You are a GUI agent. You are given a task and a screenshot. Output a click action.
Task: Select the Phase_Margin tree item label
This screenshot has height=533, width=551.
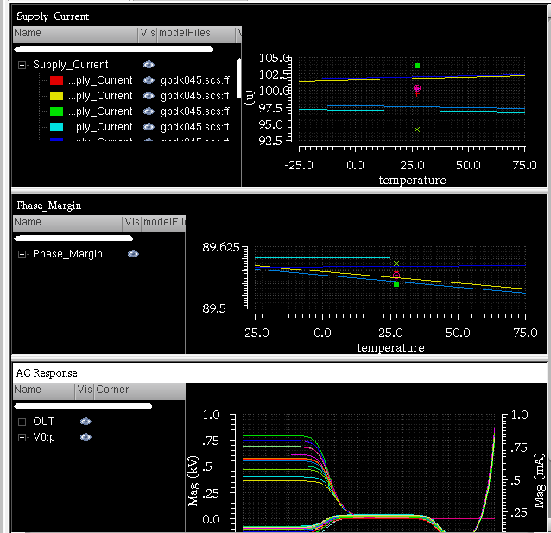coord(67,254)
